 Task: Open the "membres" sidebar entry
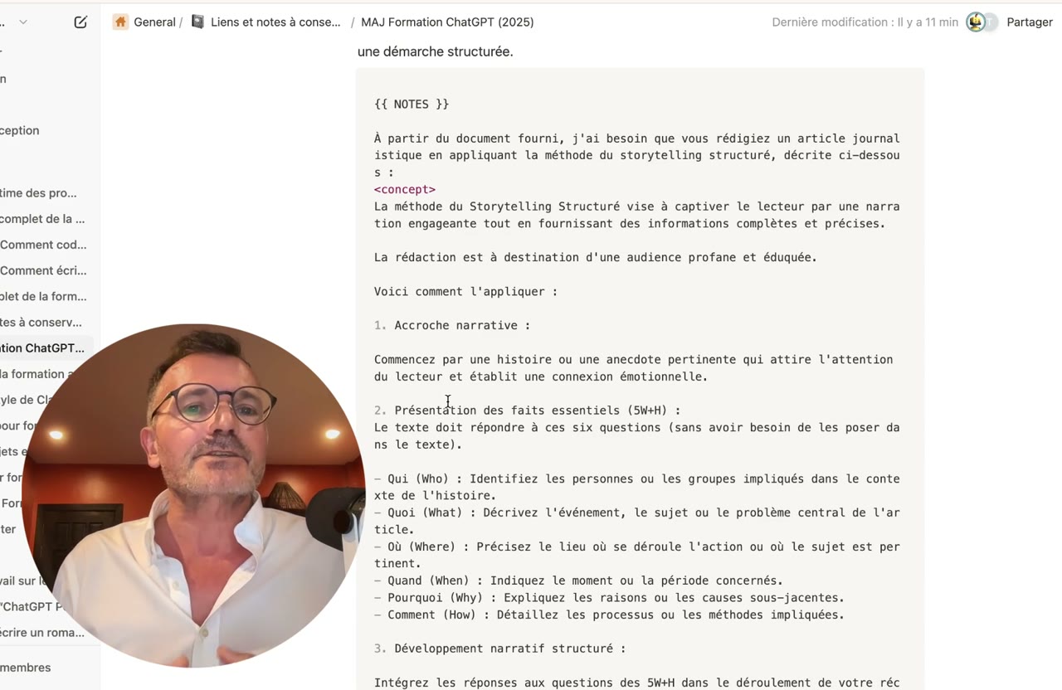26,668
